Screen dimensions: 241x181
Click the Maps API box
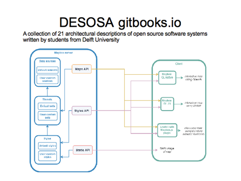(81, 69)
